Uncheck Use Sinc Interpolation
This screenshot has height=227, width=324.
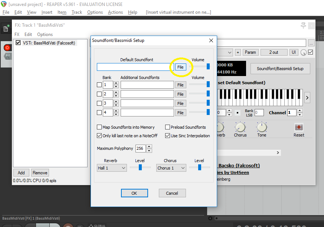tap(167, 136)
